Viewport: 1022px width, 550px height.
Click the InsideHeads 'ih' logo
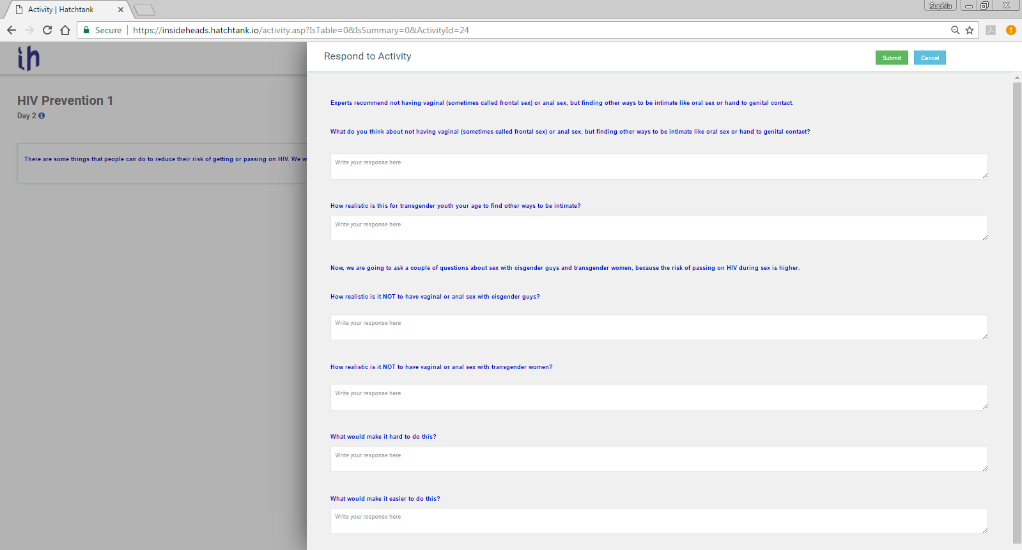[x=29, y=58]
